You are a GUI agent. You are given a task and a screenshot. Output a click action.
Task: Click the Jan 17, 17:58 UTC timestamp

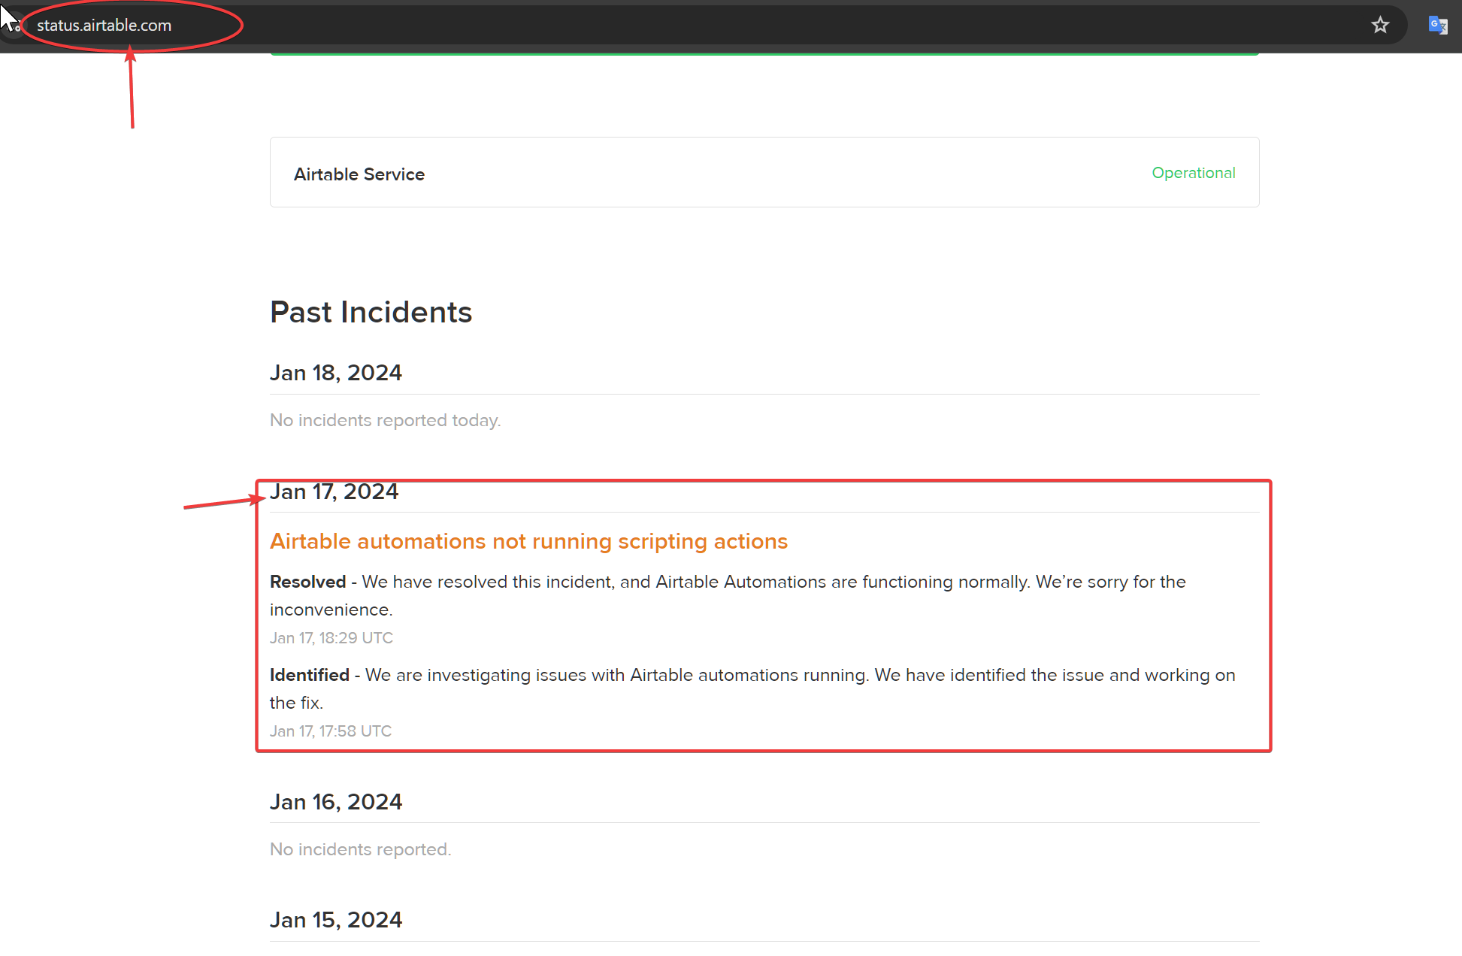click(x=331, y=731)
